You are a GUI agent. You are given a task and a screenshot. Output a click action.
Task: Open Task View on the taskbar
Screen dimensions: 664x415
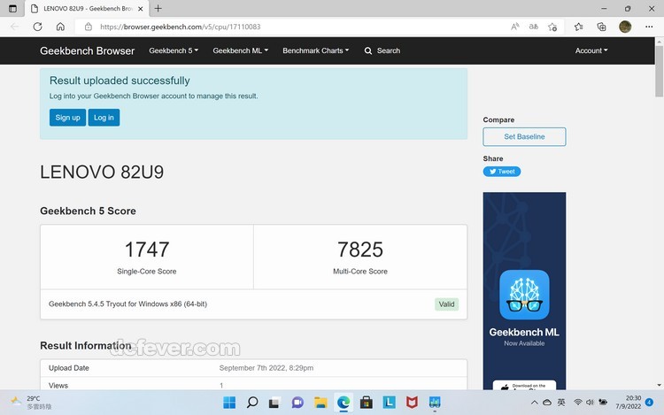pyautogui.click(x=274, y=403)
